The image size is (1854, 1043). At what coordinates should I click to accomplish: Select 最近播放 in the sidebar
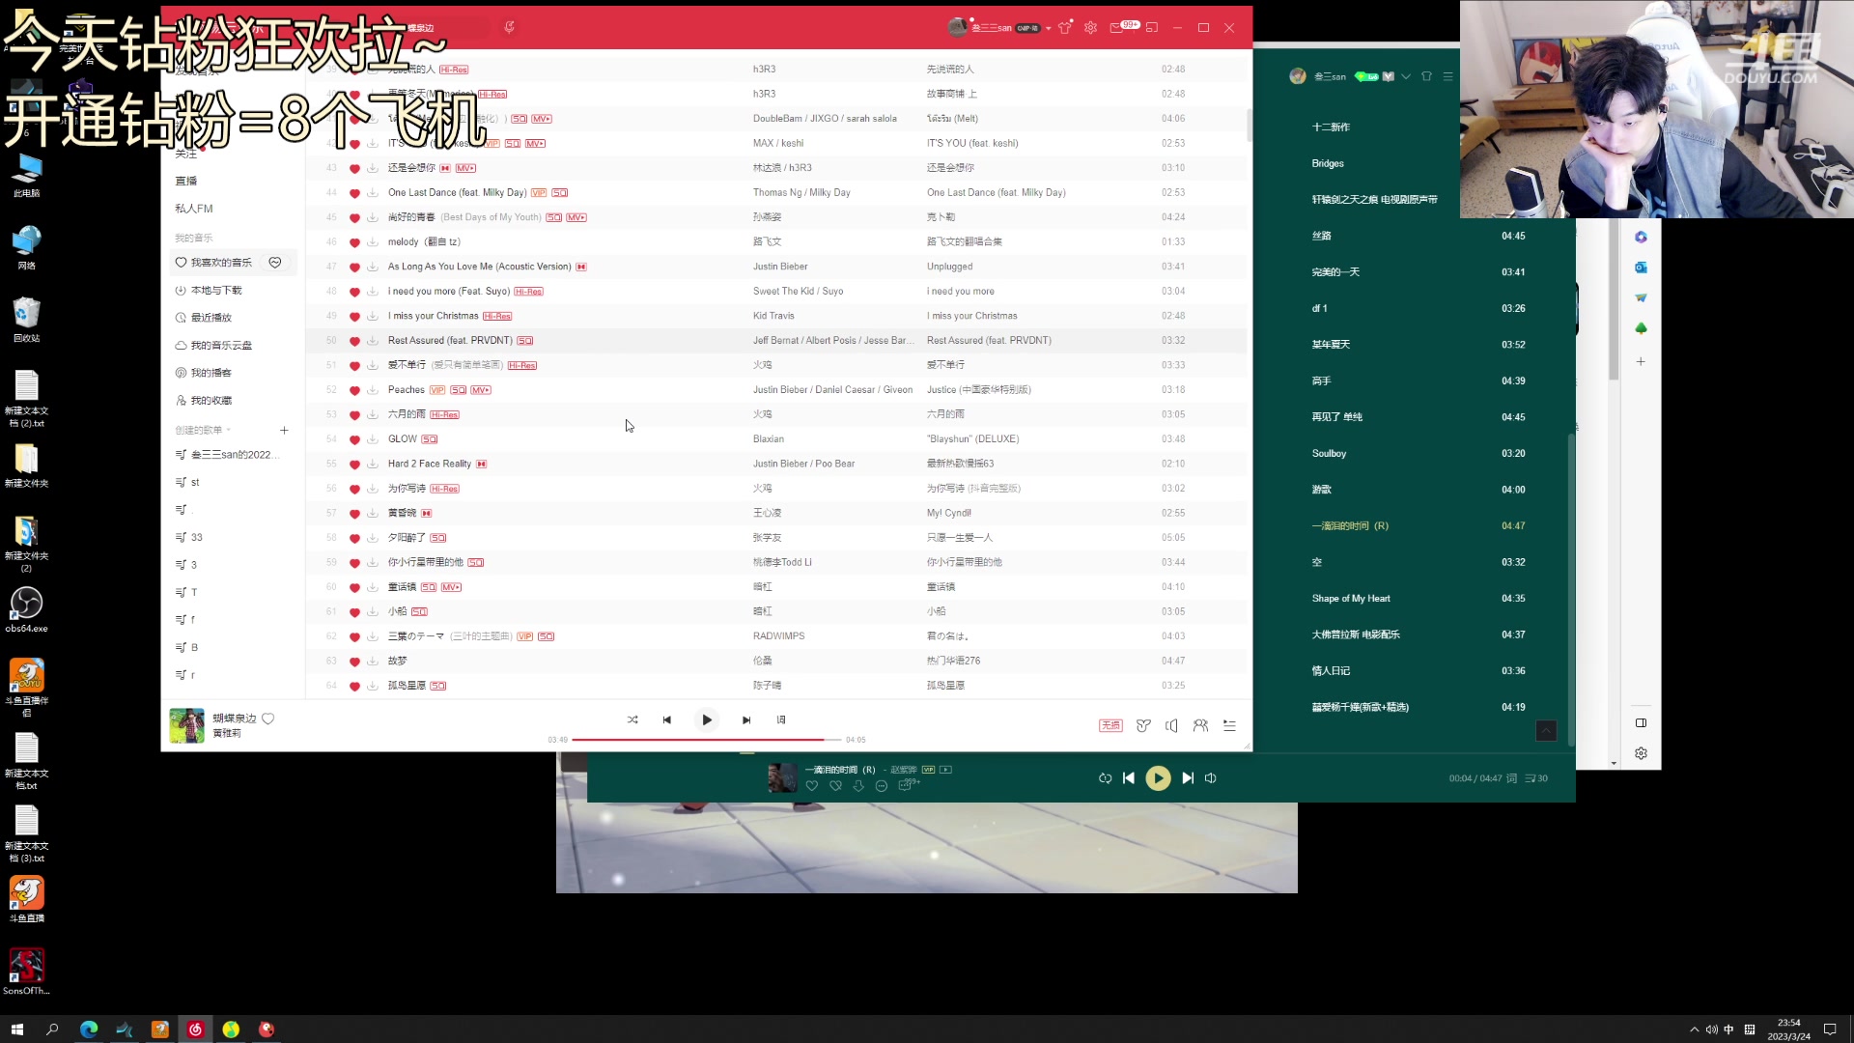(x=211, y=318)
